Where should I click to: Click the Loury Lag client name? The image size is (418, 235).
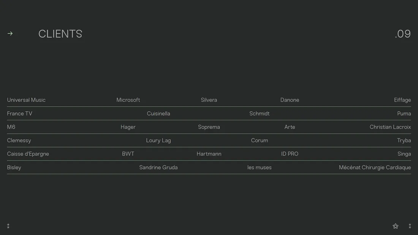(158, 140)
